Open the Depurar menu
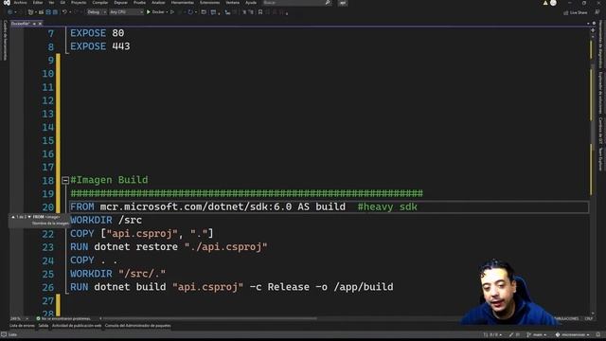606x341 pixels. coord(120,3)
